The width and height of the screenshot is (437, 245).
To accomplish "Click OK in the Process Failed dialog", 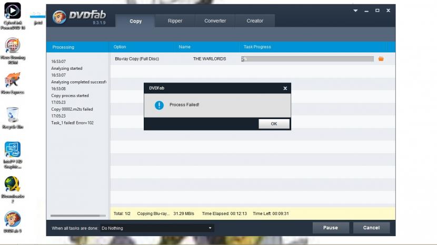I will tap(274, 124).
